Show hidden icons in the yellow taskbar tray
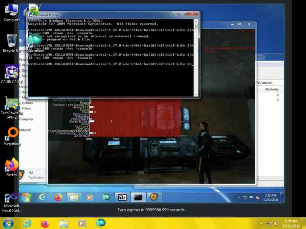Viewport: 306px width, 229px height. 261,224
